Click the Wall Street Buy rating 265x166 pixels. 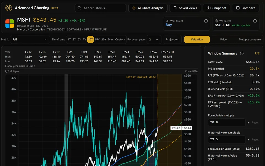[x=169, y=25]
